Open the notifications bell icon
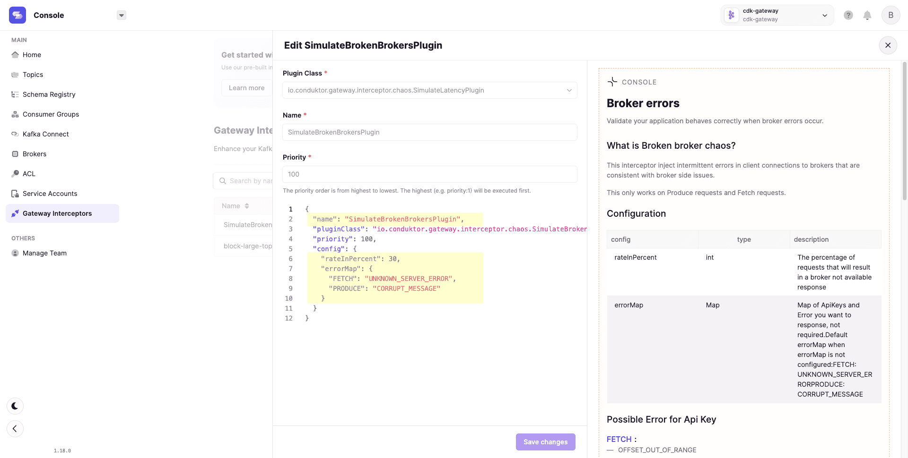The height and width of the screenshot is (458, 908). pyautogui.click(x=867, y=15)
